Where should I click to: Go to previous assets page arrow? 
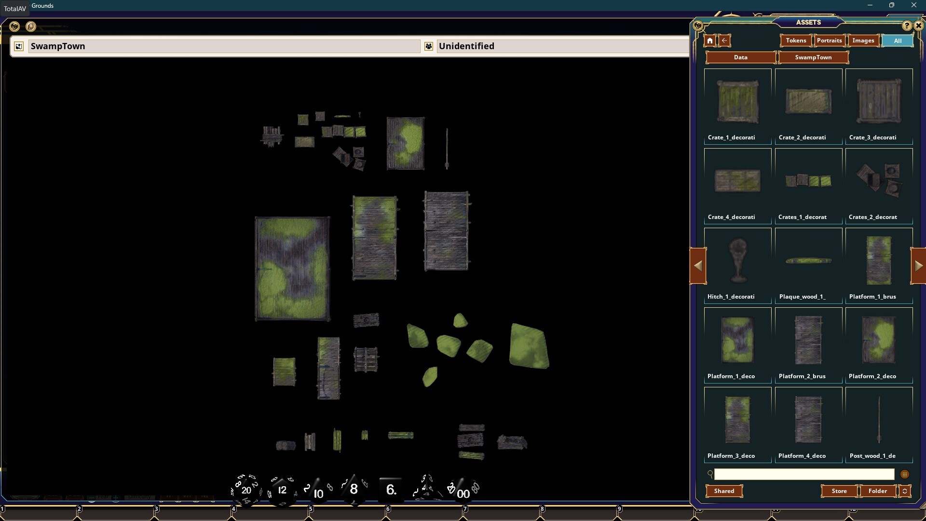[x=698, y=266]
